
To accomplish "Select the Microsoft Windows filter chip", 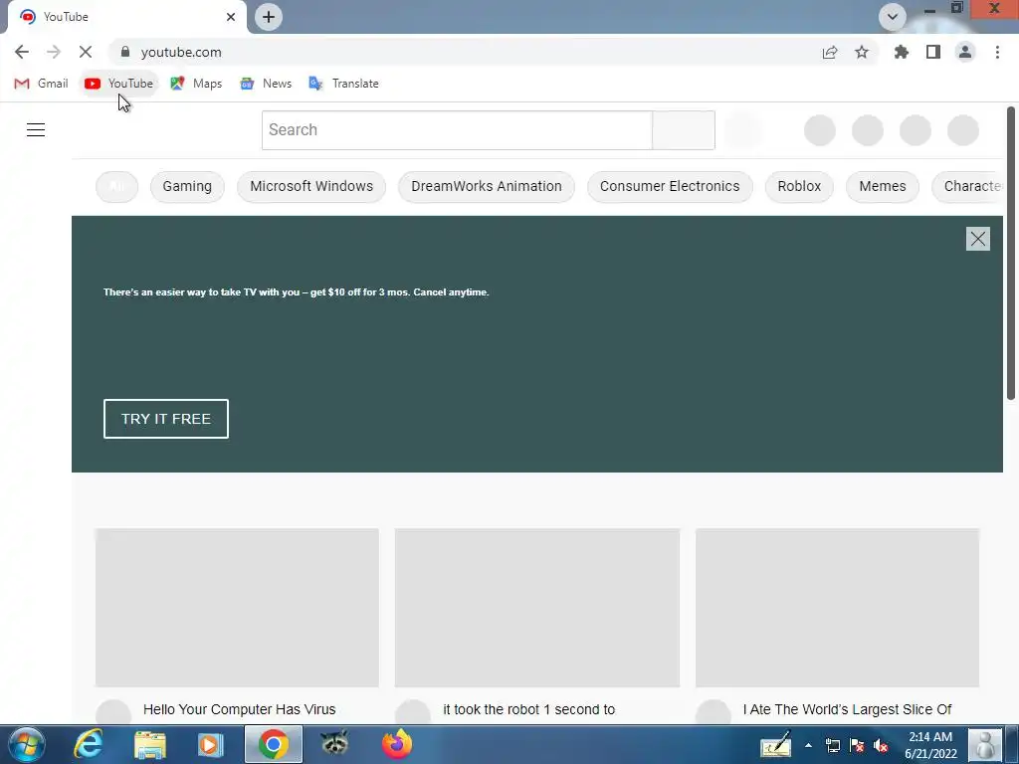I will coord(311,186).
